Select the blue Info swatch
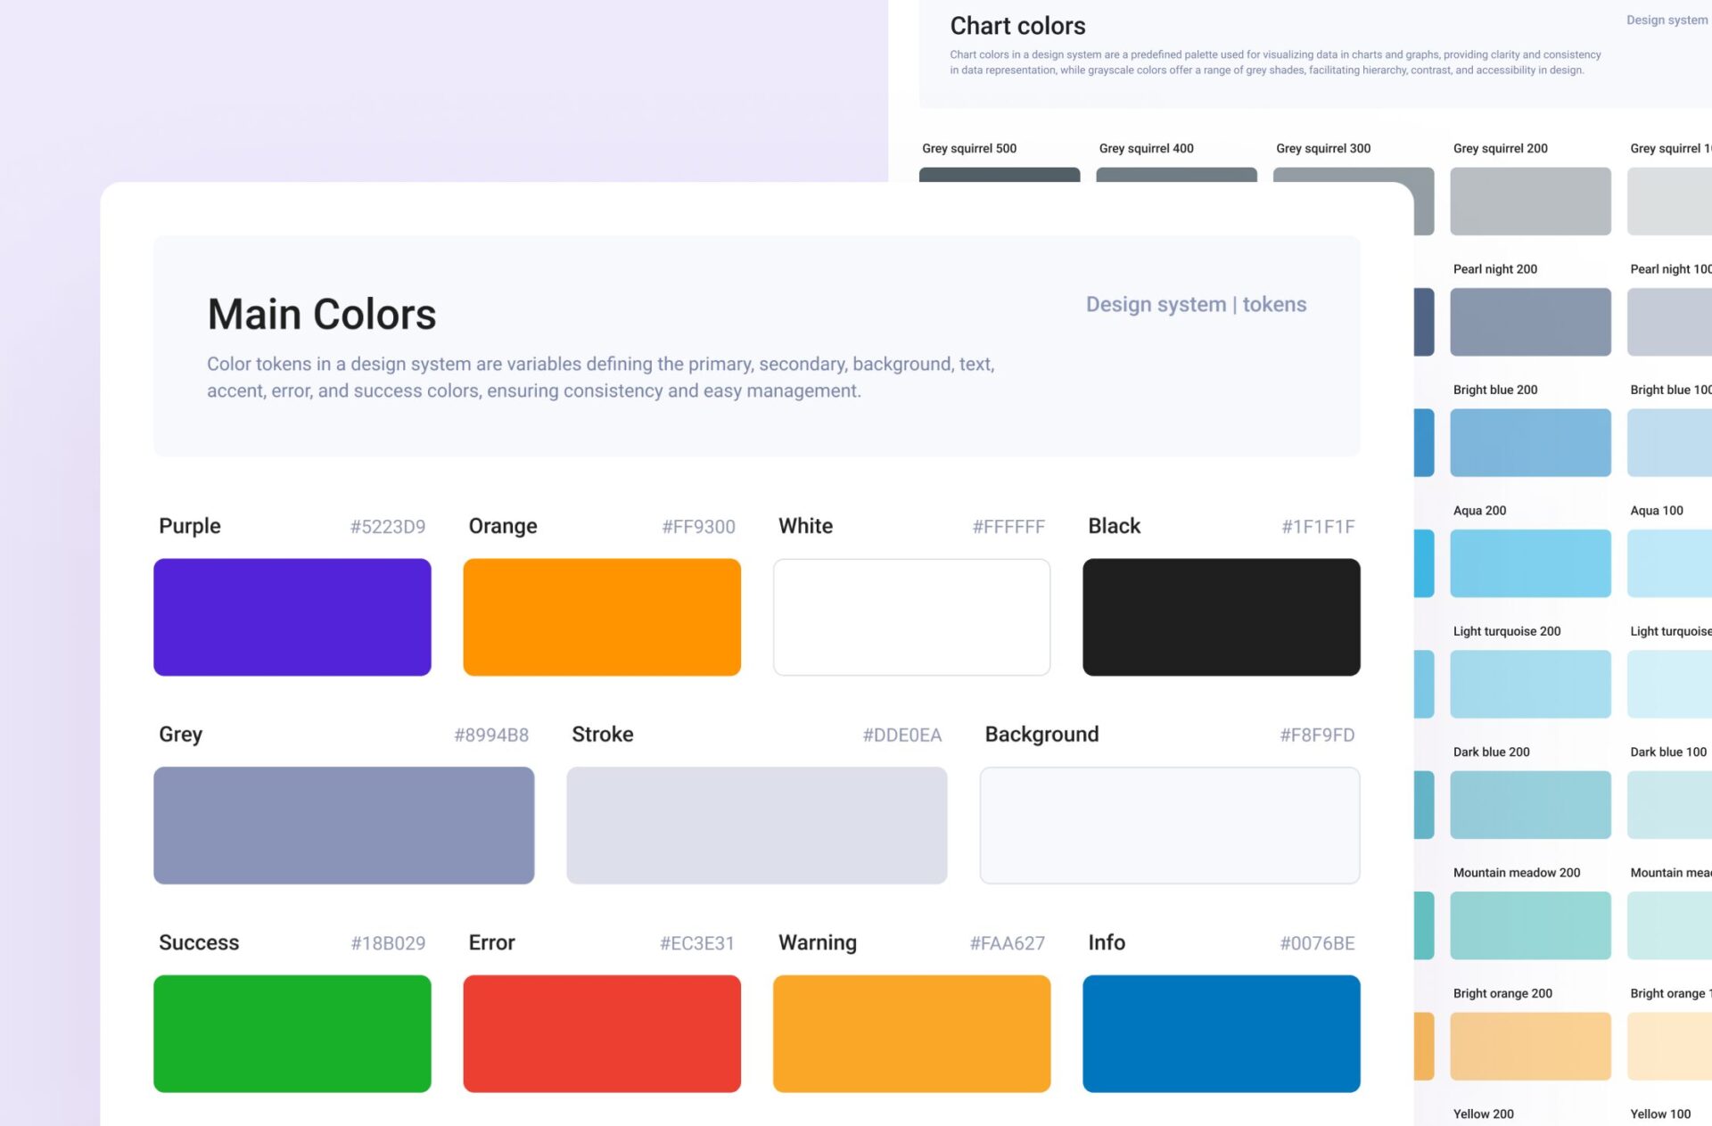 tap(1221, 1033)
